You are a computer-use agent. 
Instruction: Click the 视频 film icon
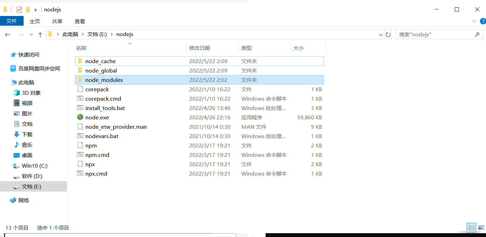[x=17, y=103]
